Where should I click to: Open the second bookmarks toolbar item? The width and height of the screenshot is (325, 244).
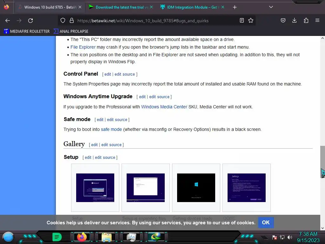click(x=71, y=31)
